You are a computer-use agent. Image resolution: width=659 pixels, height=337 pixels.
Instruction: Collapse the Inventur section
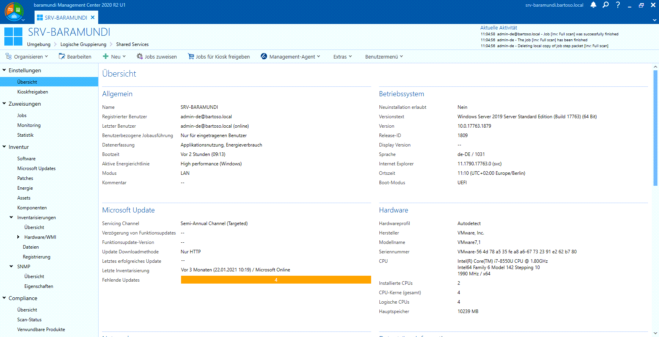tap(4, 147)
